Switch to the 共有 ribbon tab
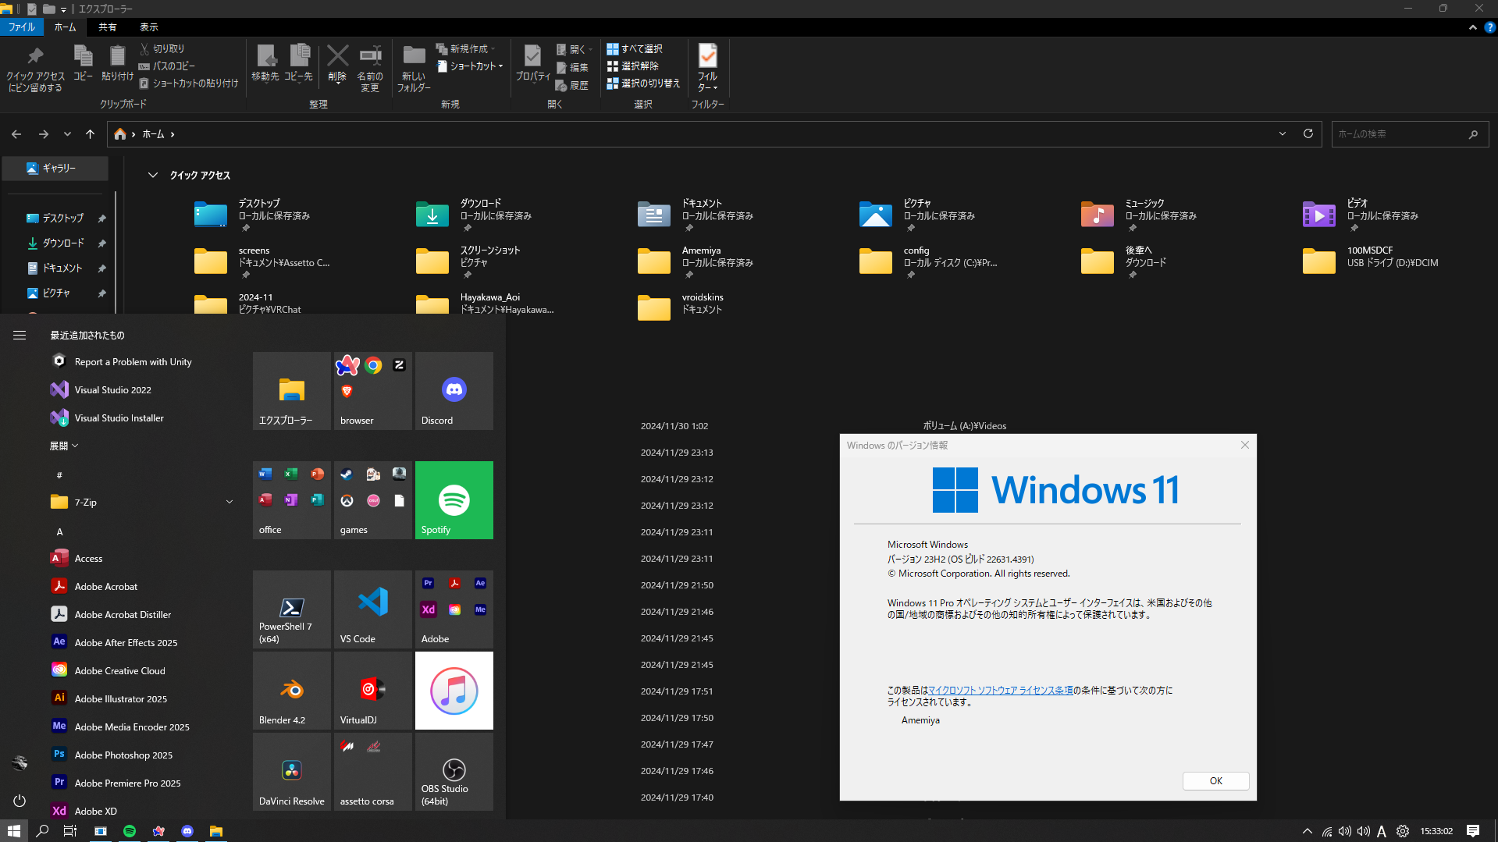 tap(108, 27)
